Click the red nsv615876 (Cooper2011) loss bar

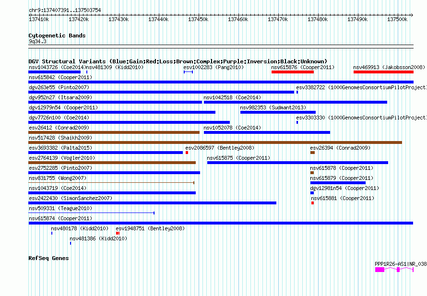click(293, 72)
